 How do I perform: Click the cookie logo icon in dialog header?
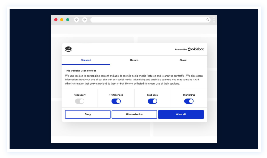[x=68, y=49]
